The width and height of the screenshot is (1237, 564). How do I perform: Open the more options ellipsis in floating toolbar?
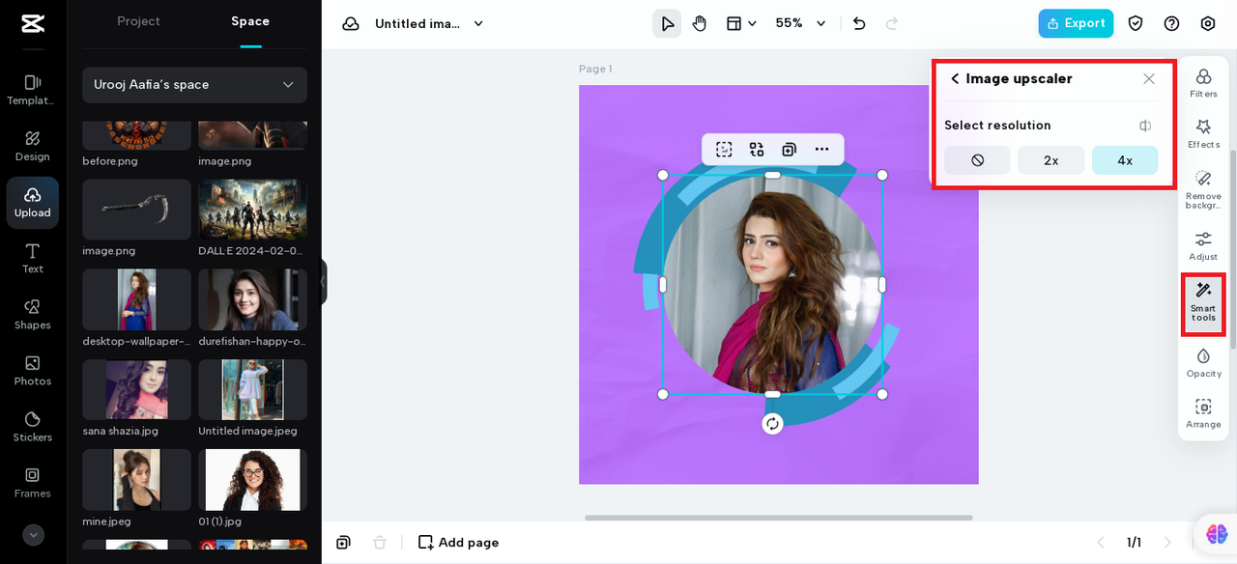pos(821,149)
